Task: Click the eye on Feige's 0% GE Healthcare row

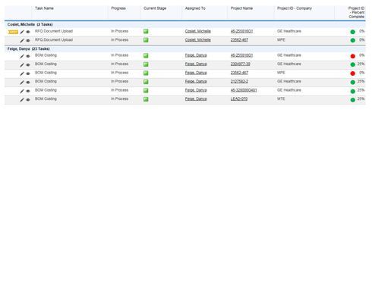Action: (28, 56)
